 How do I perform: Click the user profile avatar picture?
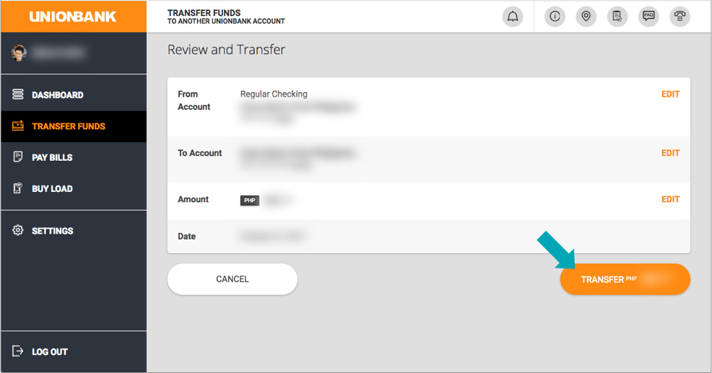tap(19, 53)
